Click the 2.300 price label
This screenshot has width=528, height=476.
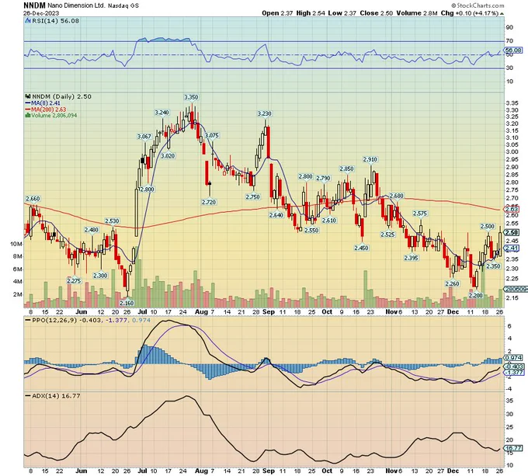tap(100, 276)
